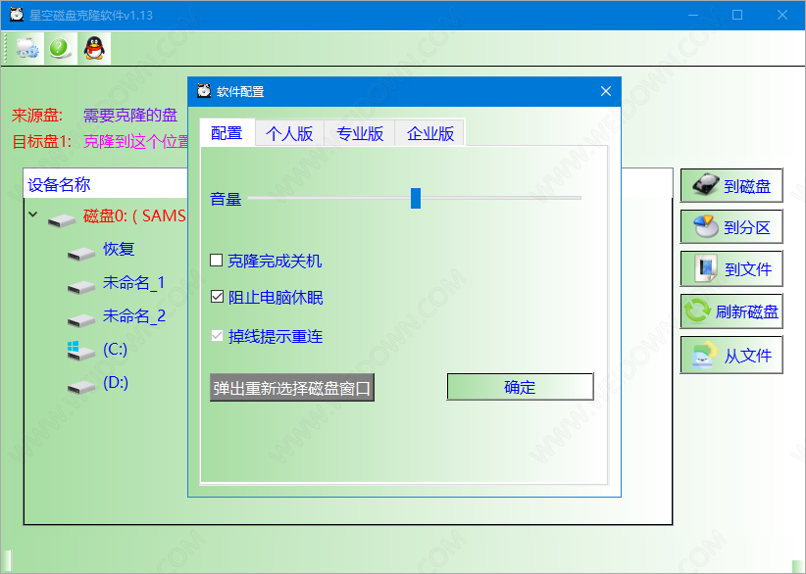
Task: Switch to the 企业版 tab
Action: 430,134
